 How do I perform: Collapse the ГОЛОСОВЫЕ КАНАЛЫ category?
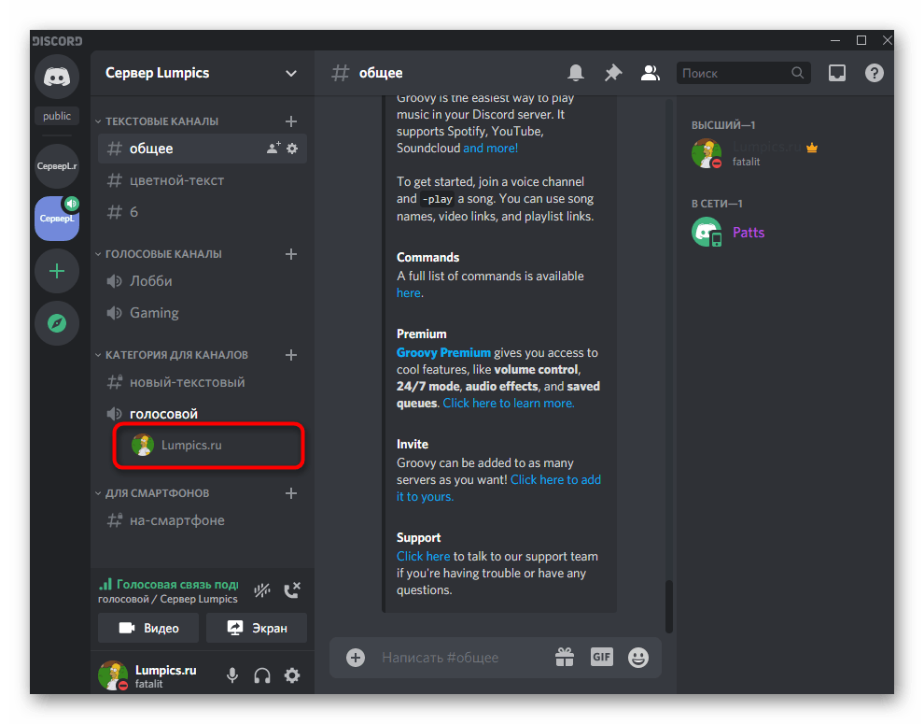(x=162, y=254)
